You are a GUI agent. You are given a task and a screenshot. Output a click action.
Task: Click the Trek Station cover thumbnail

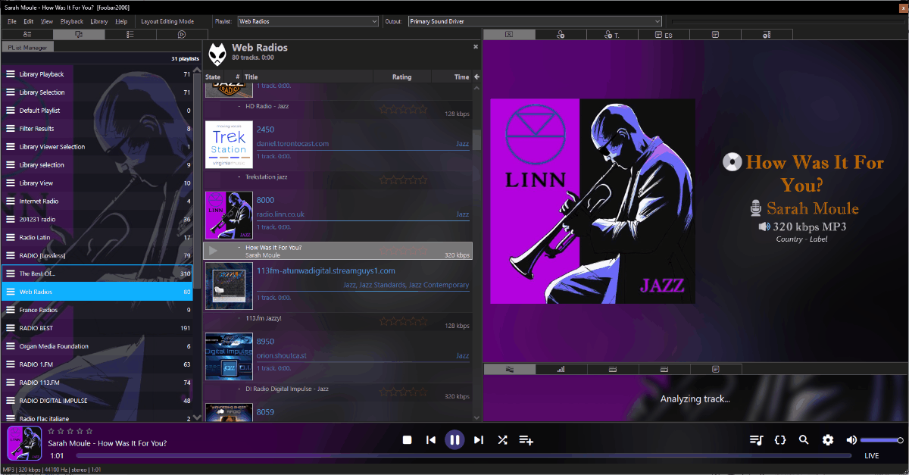tap(229, 145)
